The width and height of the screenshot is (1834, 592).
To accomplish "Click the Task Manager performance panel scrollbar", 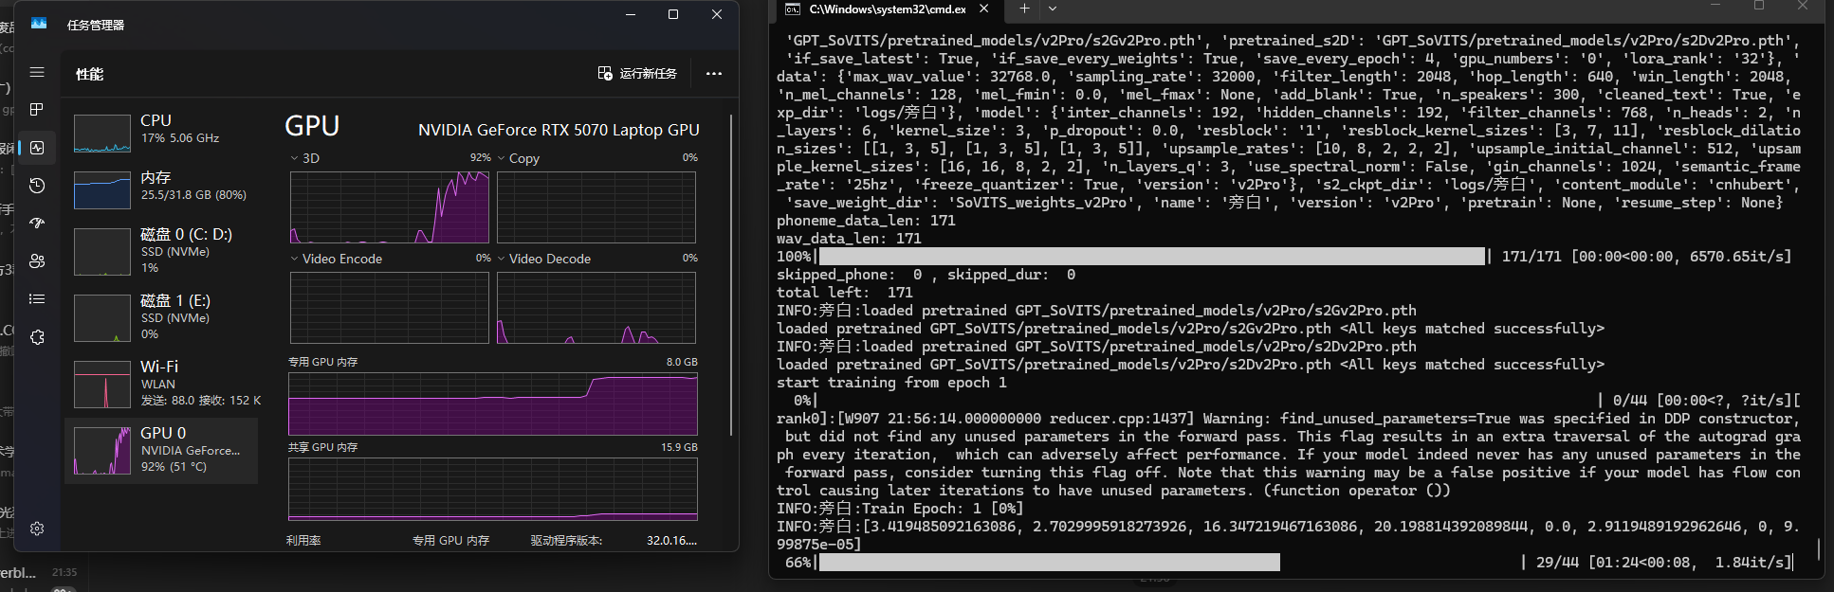I will 731,275.
